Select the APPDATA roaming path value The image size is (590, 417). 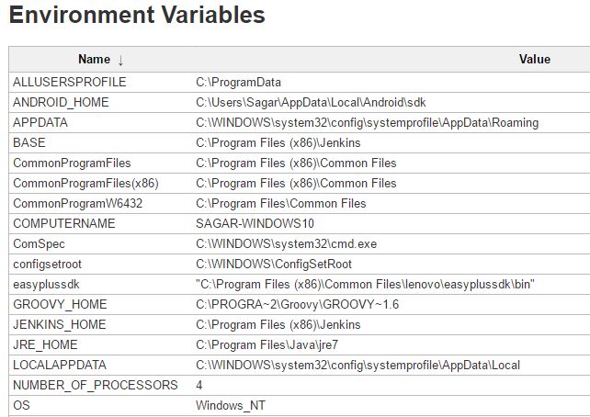367,122
